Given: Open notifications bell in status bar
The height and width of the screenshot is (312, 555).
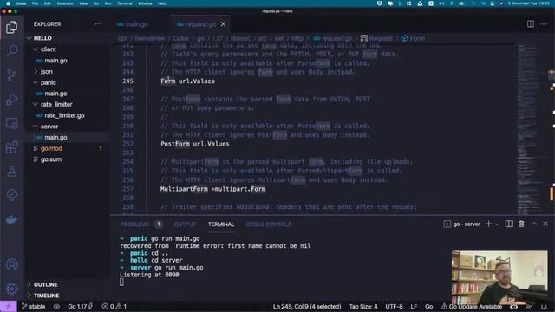Looking at the screenshot, I should pos(544,306).
